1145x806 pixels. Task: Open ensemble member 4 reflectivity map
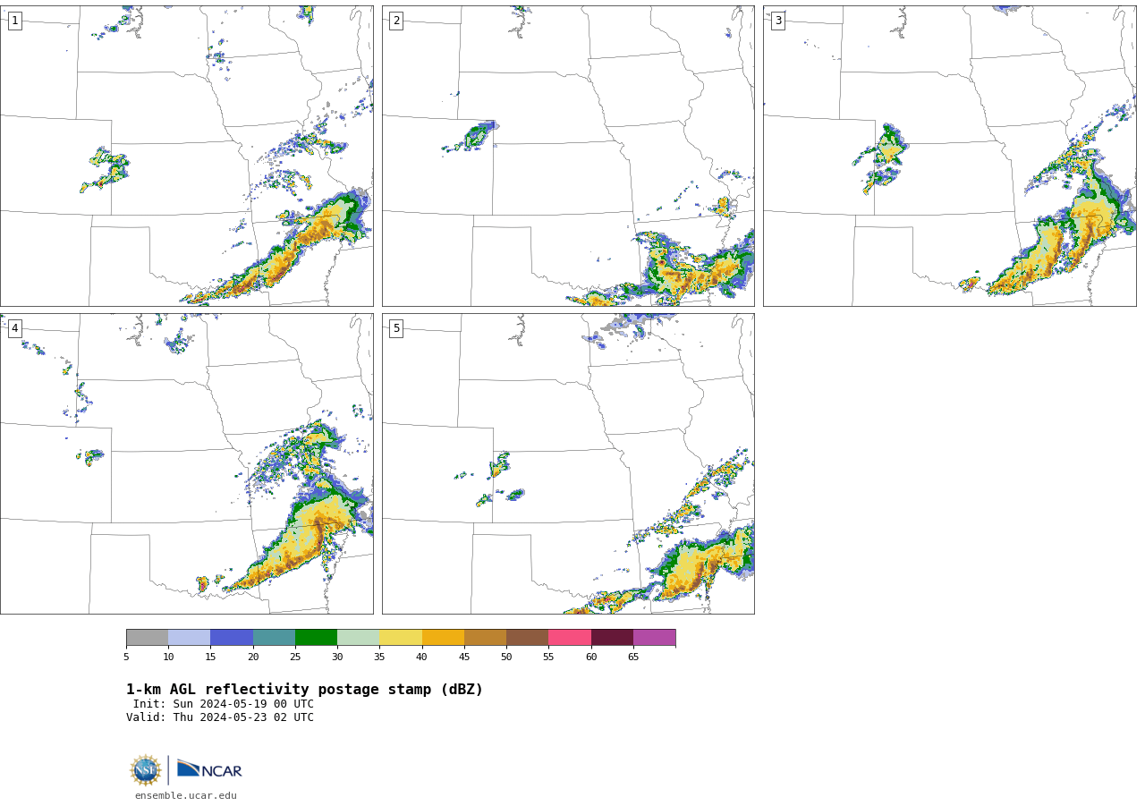pos(187,463)
